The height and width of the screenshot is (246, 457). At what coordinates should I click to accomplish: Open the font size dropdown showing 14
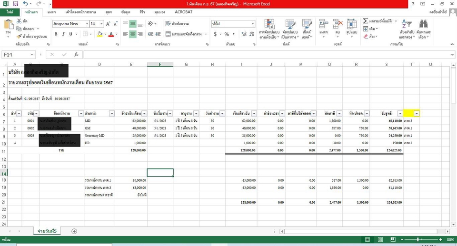click(101, 24)
